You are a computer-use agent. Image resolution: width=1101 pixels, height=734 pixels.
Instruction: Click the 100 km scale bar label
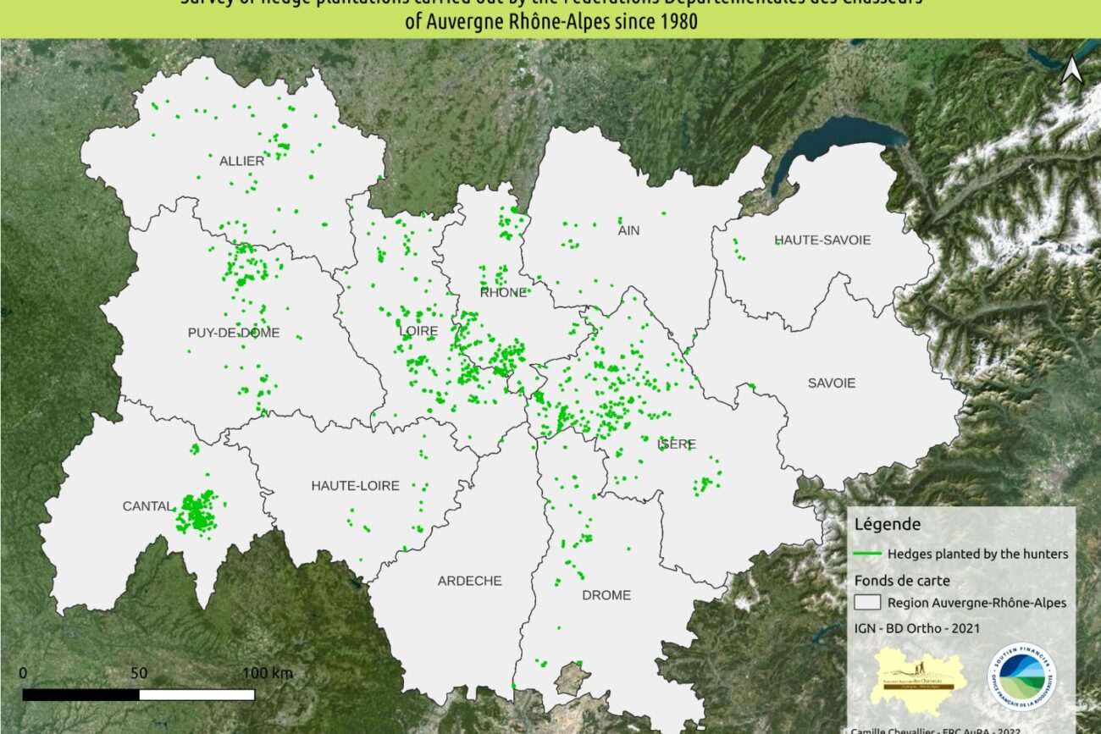(x=268, y=673)
